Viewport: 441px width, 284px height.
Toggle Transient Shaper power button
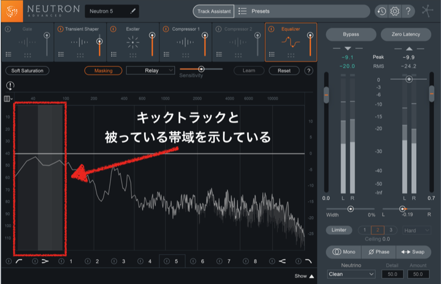point(60,29)
